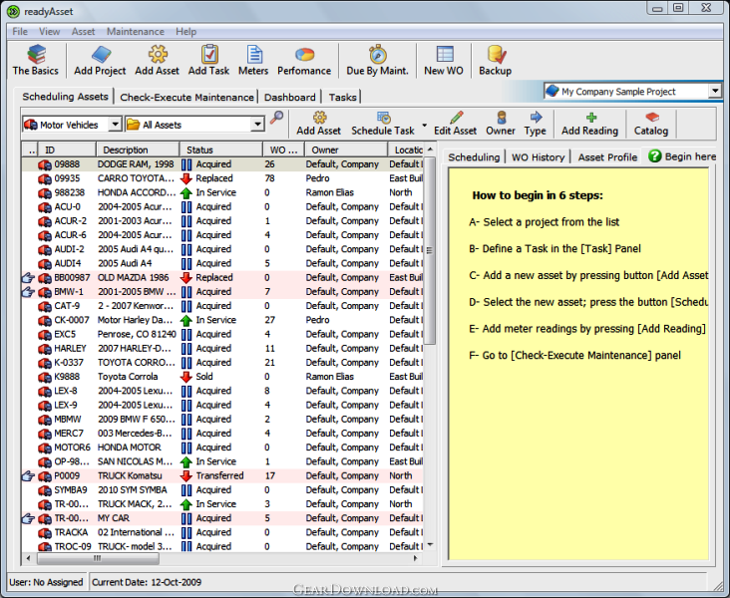Expand the Schedule Task dropdown arrow
The height and width of the screenshot is (598, 730).
[424, 126]
